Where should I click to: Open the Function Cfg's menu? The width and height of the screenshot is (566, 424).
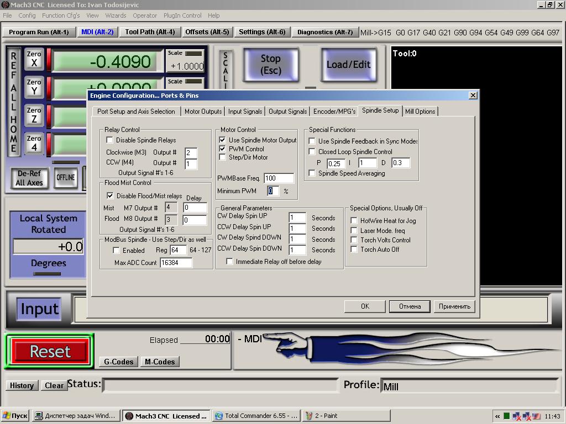pyautogui.click(x=61, y=15)
